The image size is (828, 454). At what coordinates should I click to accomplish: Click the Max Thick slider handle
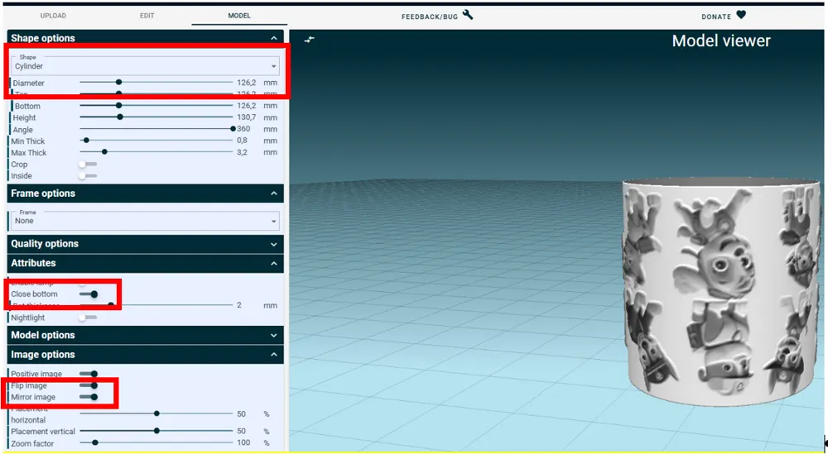tap(104, 152)
